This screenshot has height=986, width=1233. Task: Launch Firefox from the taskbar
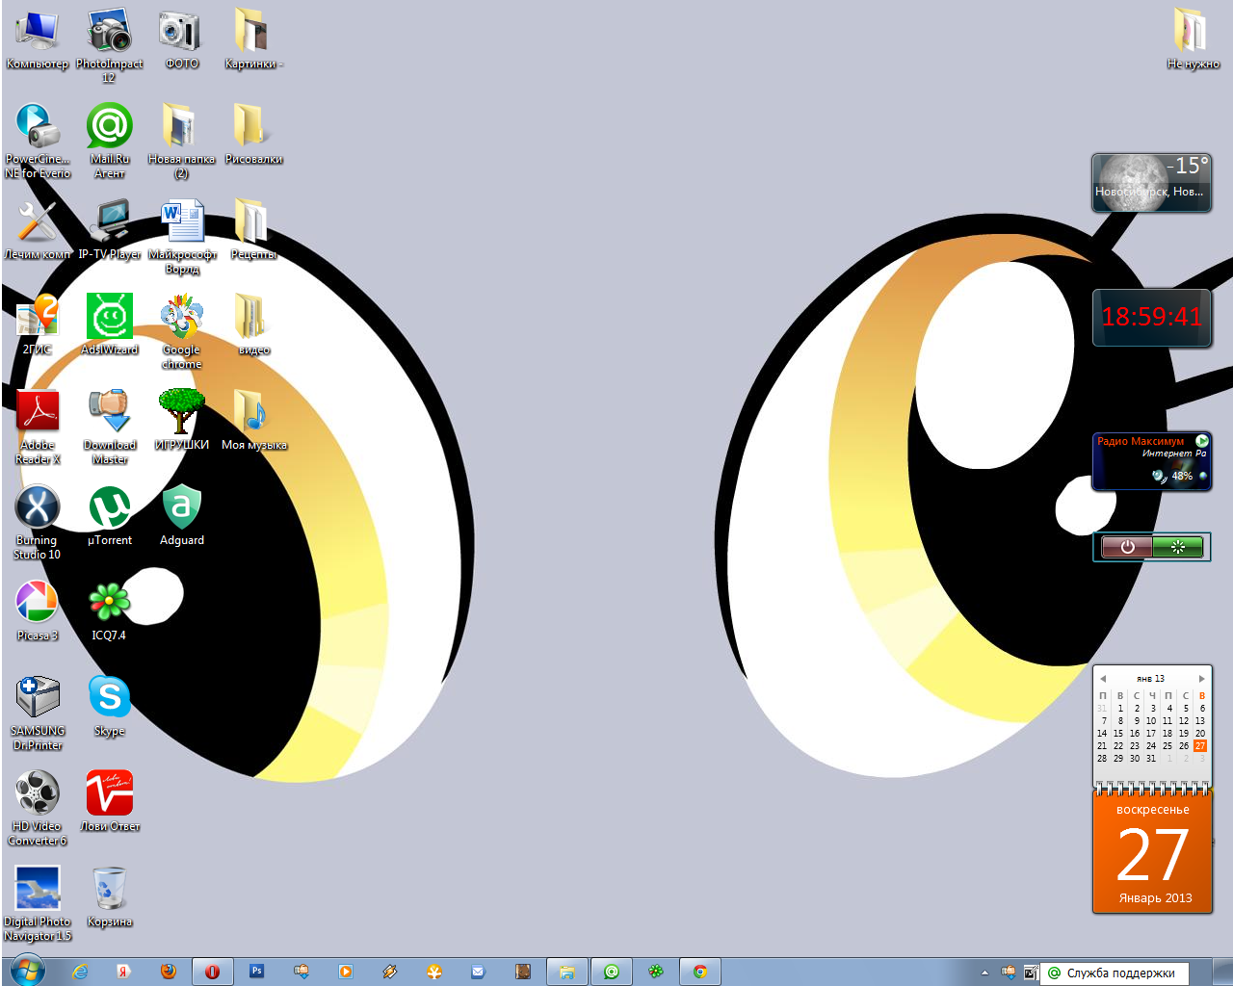click(168, 972)
